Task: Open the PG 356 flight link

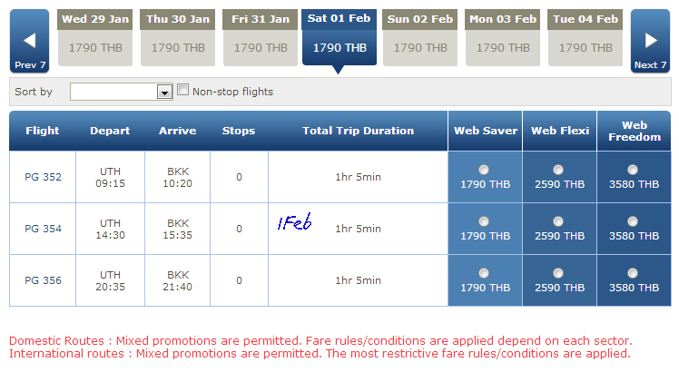Action: point(43,280)
